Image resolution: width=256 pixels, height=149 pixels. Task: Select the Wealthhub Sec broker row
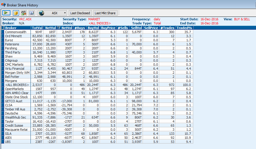click(97, 117)
